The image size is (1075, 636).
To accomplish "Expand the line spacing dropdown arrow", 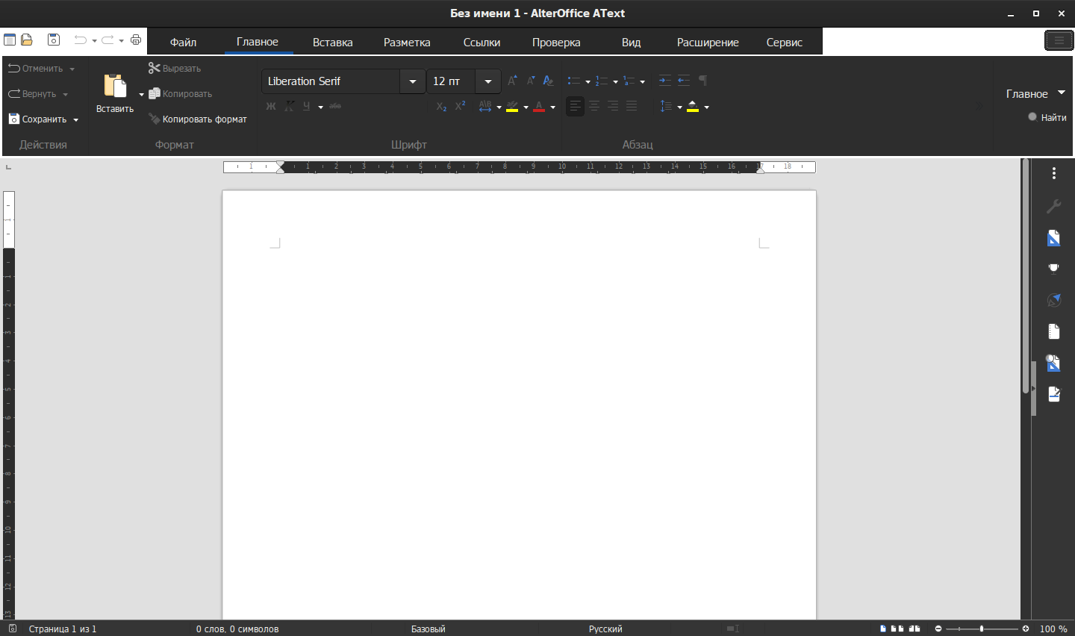I will (x=679, y=107).
